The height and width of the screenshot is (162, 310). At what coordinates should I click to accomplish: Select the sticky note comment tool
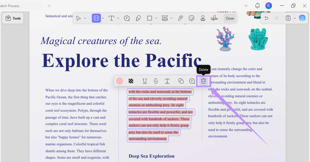[x=127, y=18]
